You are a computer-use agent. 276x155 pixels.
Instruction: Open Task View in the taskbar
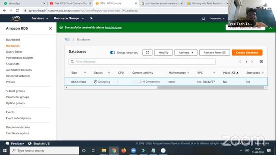pos(94,151)
